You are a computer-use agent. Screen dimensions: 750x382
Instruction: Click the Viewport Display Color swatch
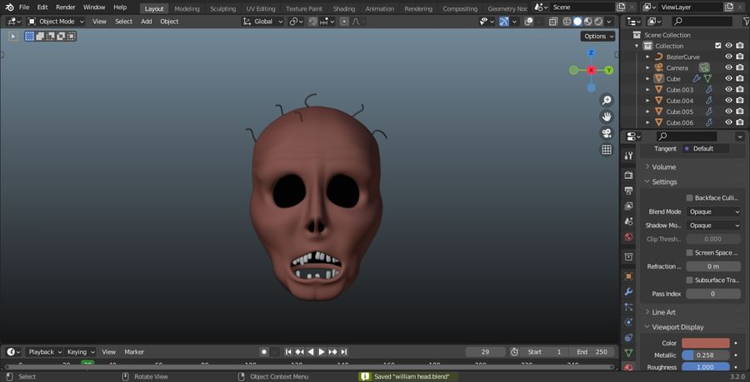tap(705, 343)
